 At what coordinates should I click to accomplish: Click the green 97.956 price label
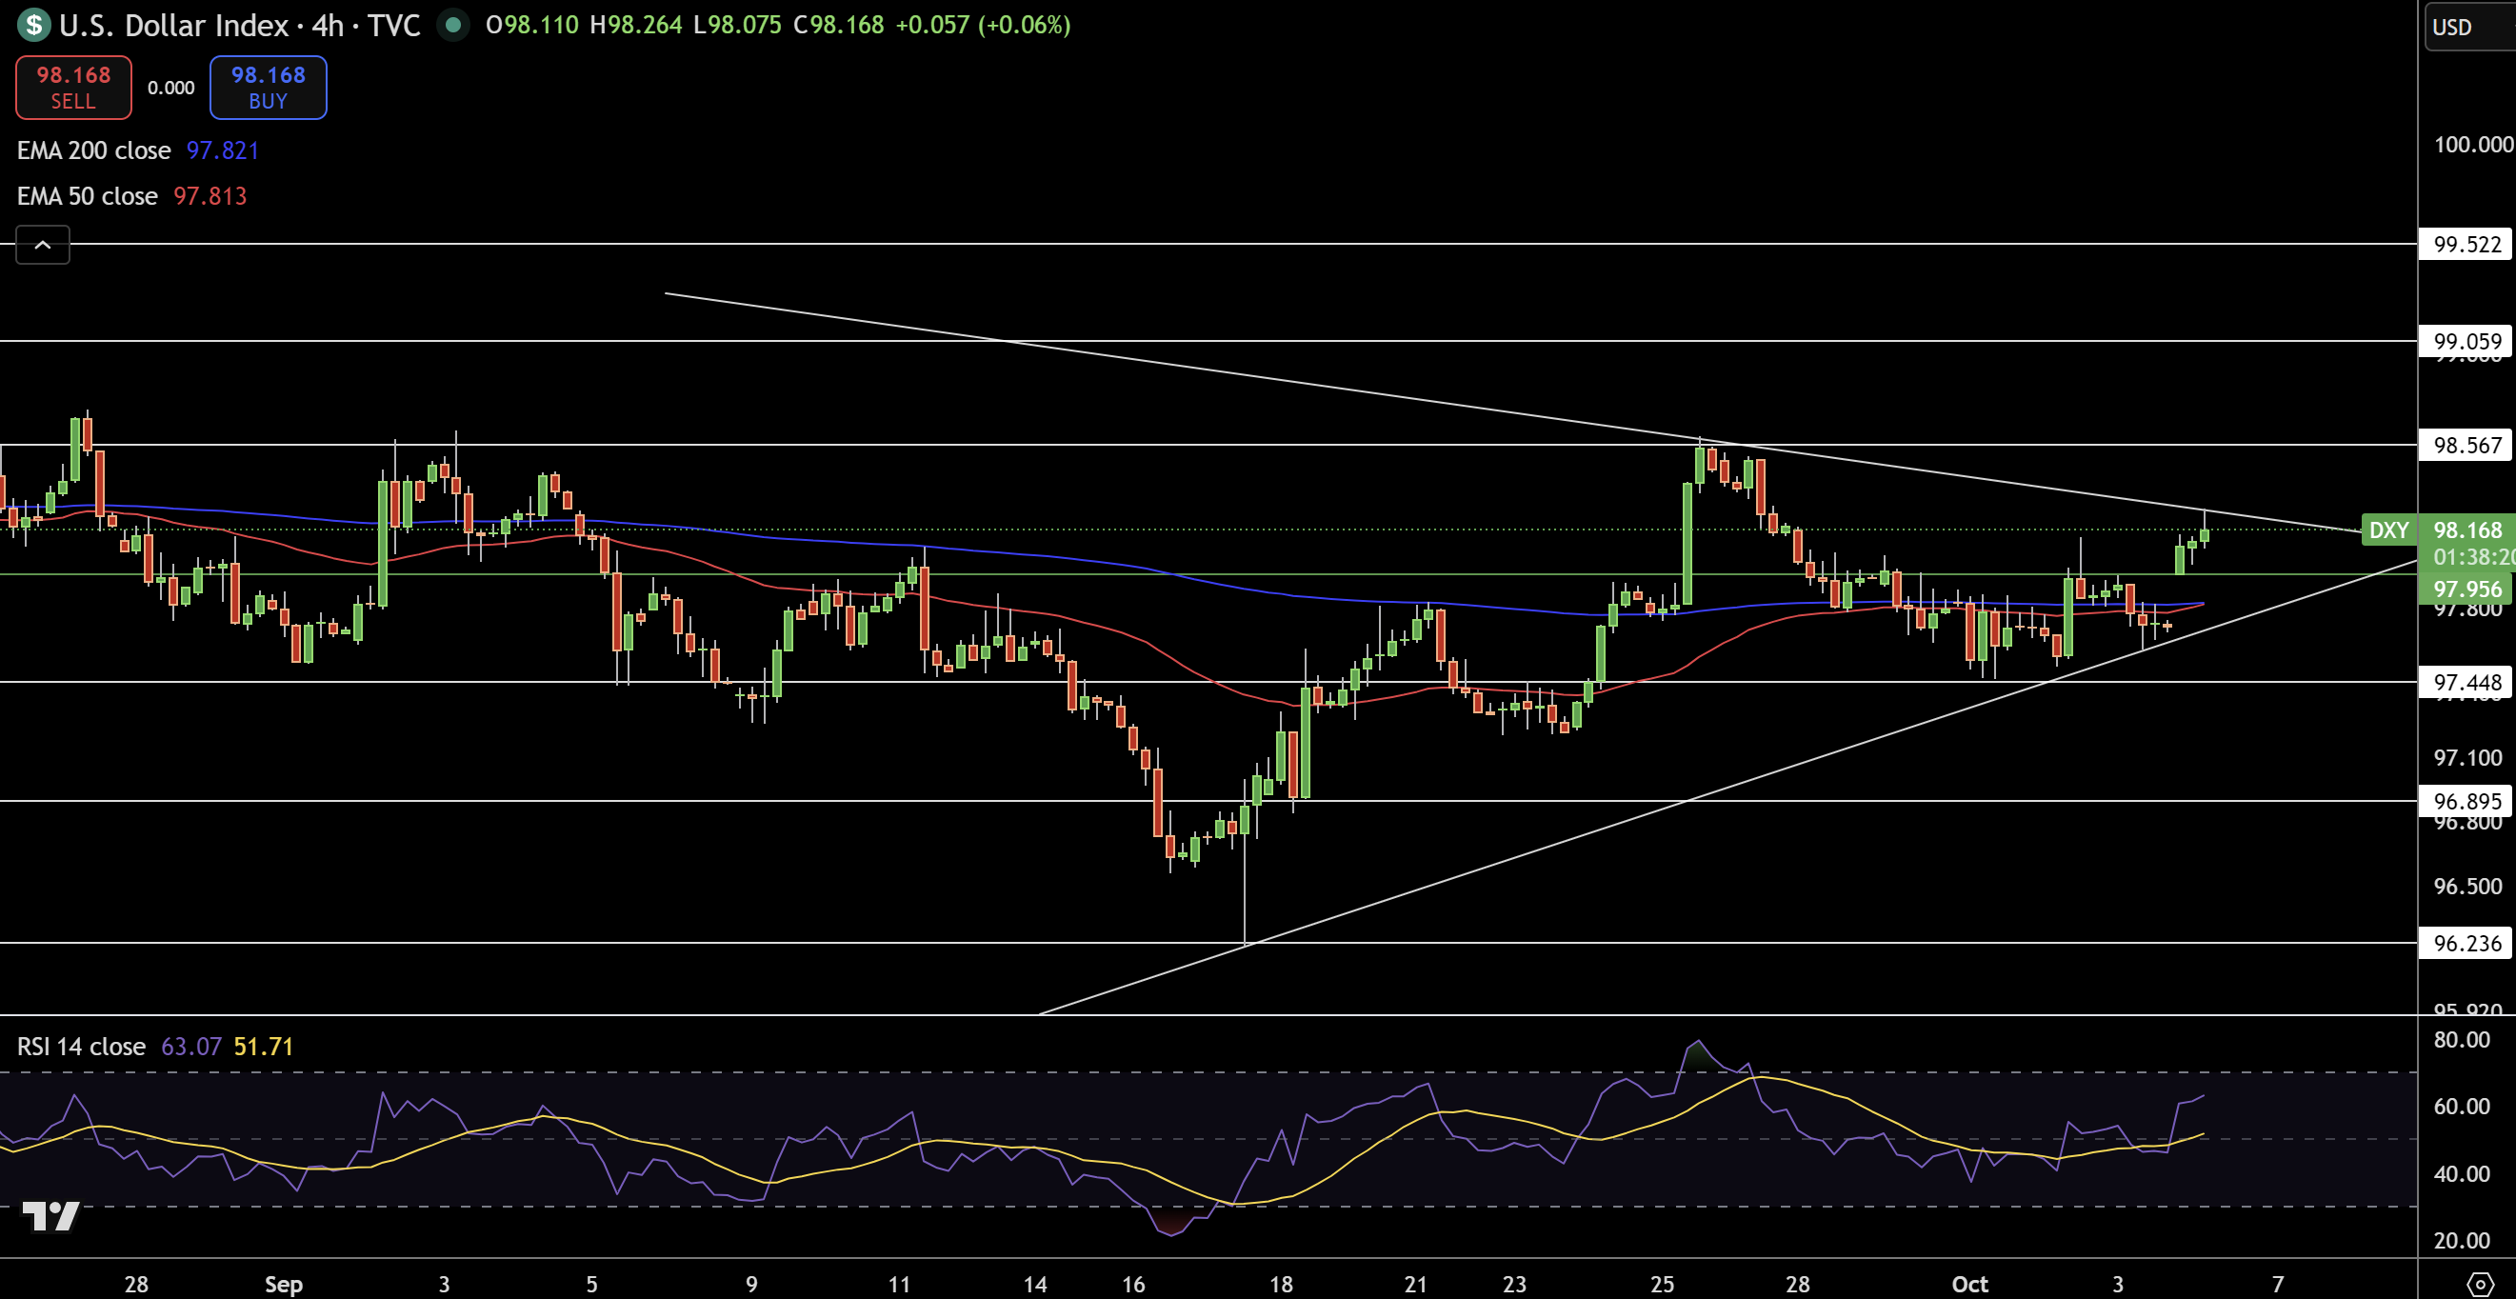coord(2467,589)
